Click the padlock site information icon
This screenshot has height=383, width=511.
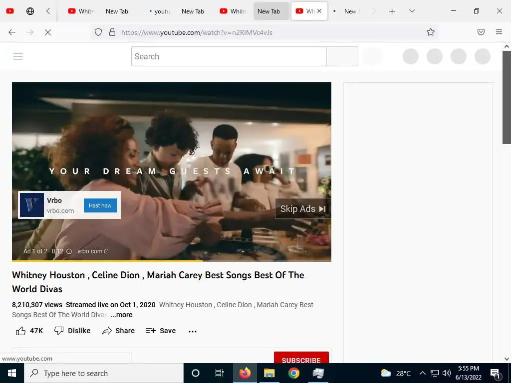112,32
